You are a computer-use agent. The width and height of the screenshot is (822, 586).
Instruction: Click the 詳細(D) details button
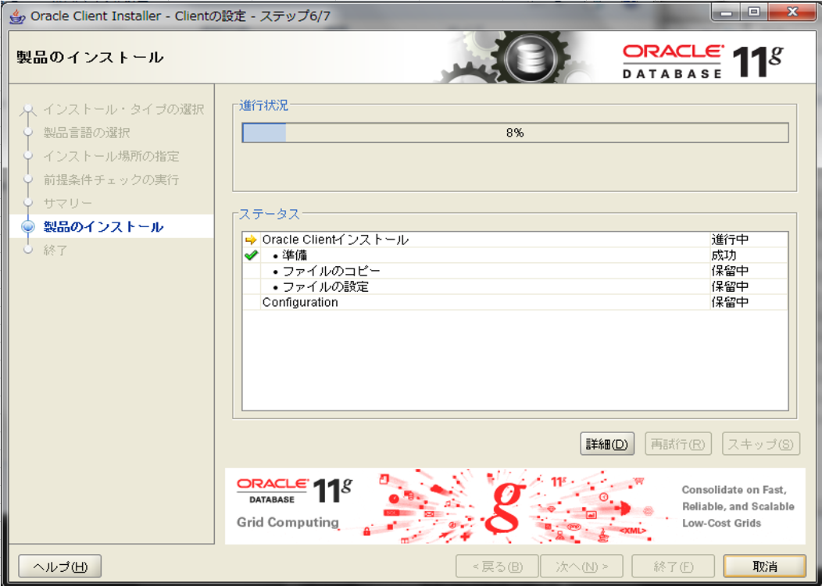click(x=607, y=443)
